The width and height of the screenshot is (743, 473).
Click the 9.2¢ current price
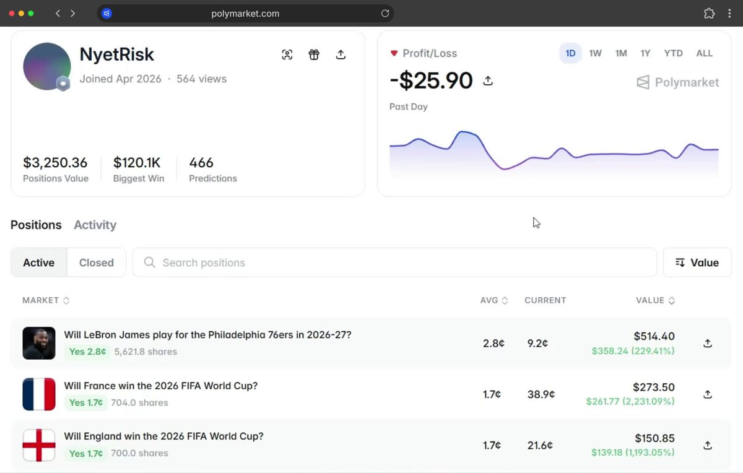pyautogui.click(x=537, y=344)
